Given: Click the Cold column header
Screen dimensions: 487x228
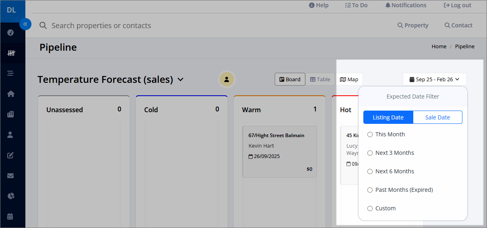Looking at the screenshot, I should pyautogui.click(x=151, y=110).
